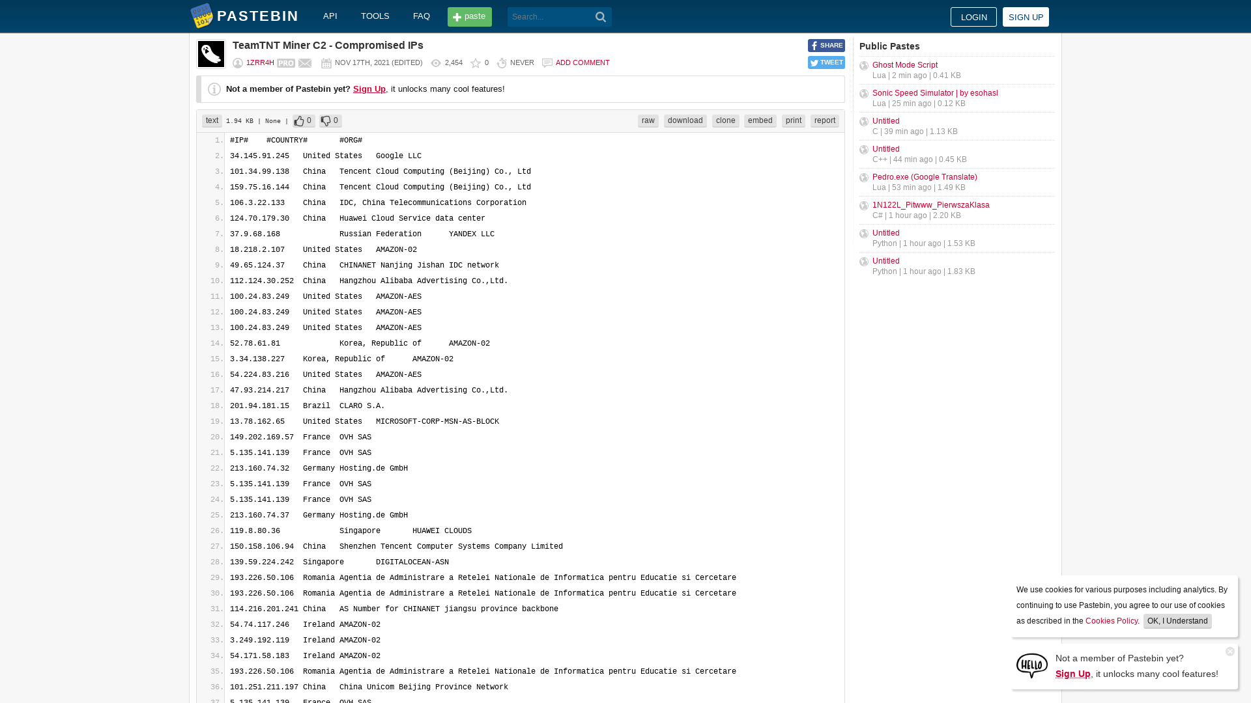Click IP 37.9.68.168 Yandex line
The width and height of the screenshot is (1251, 703).
[x=255, y=234]
